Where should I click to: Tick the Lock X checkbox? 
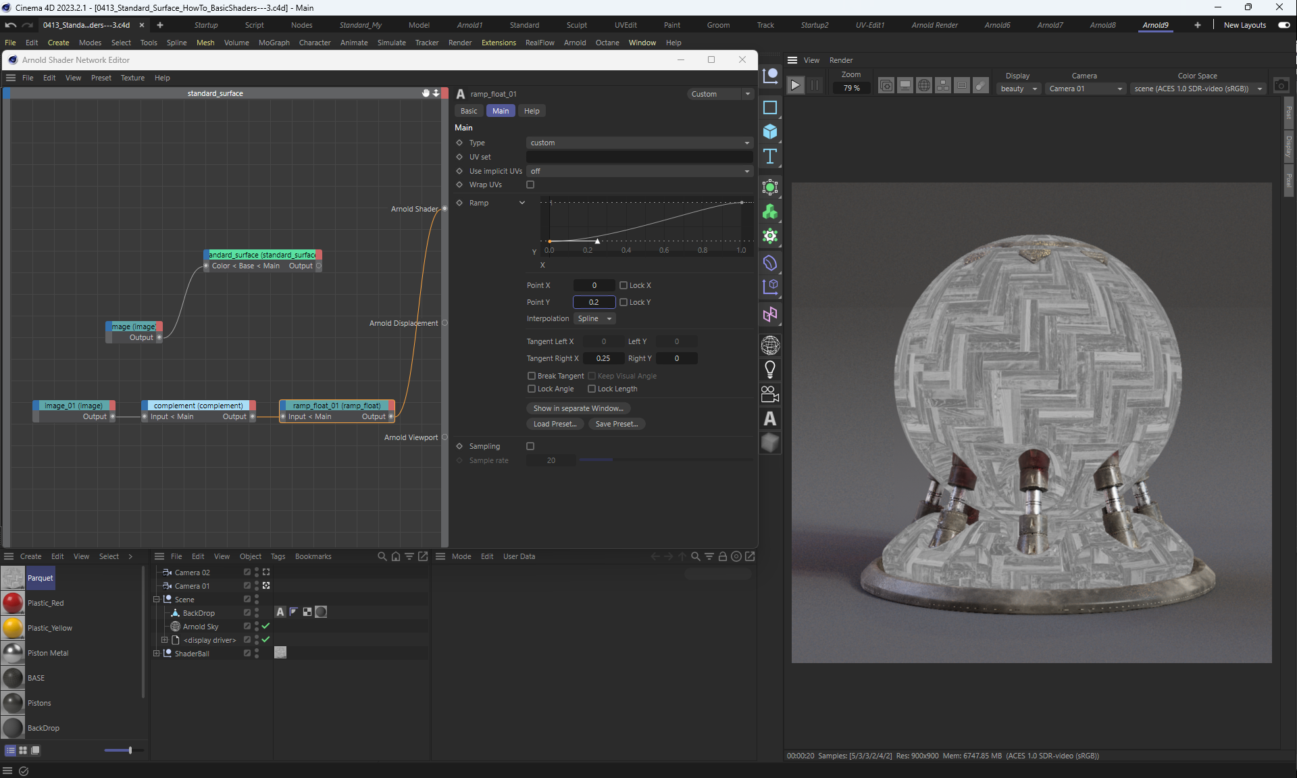(x=624, y=285)
